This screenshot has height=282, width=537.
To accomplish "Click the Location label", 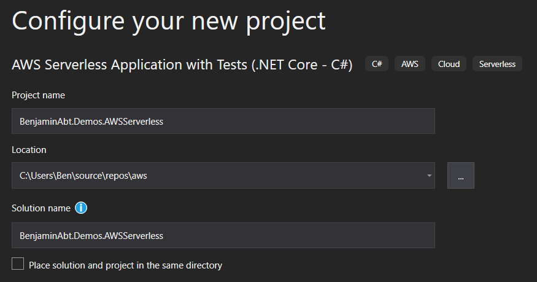I will 29,150.
